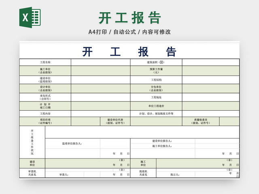
Task: Click the empty cell right of 工程地址
Action: click(211, 97)
